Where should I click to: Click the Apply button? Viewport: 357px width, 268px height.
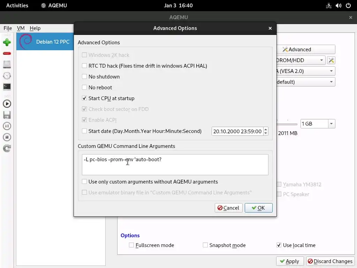290,261
